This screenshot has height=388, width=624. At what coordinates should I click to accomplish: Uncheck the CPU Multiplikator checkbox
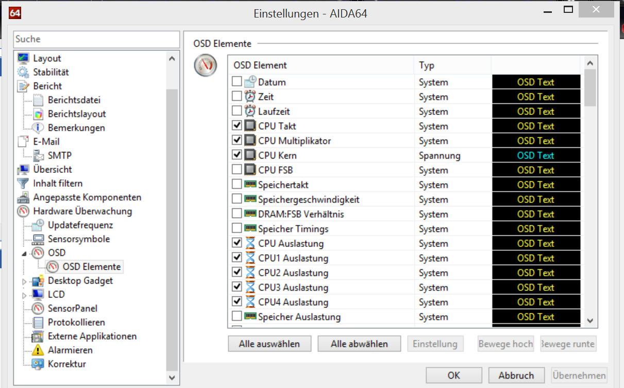tap(237, 140)
